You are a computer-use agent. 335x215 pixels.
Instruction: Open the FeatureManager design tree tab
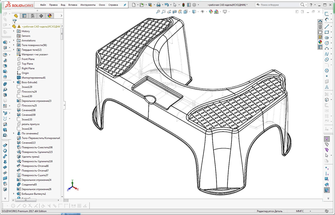click(x=15, y=16)
